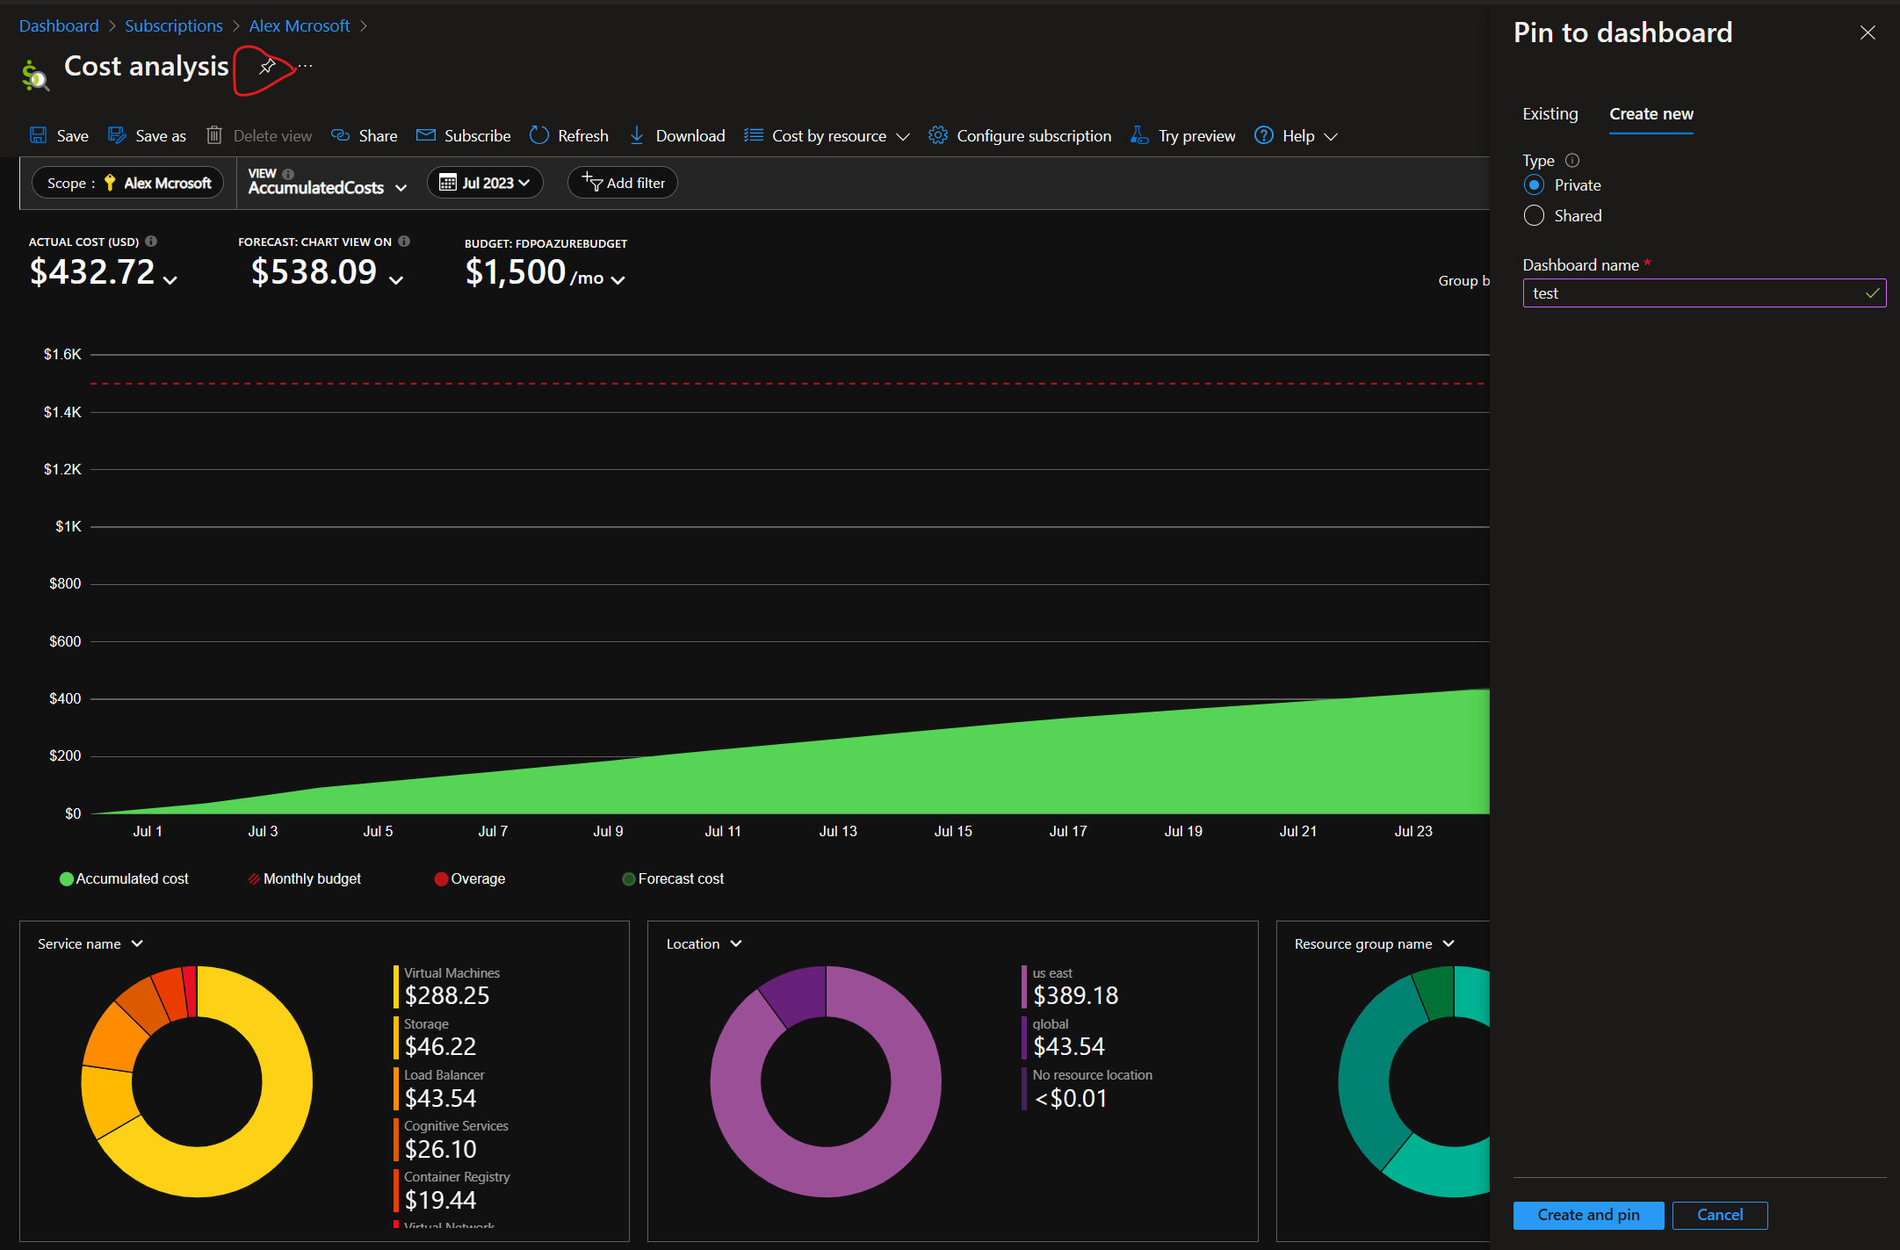
Task: Switch to the Existing dashboards tab
Action: tap(1550, 114)
